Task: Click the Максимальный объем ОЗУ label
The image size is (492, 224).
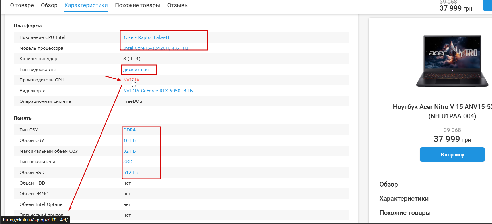Action: [49, 151]
